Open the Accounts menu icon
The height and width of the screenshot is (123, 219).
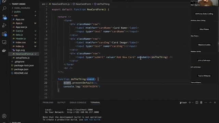pos(4,116)
